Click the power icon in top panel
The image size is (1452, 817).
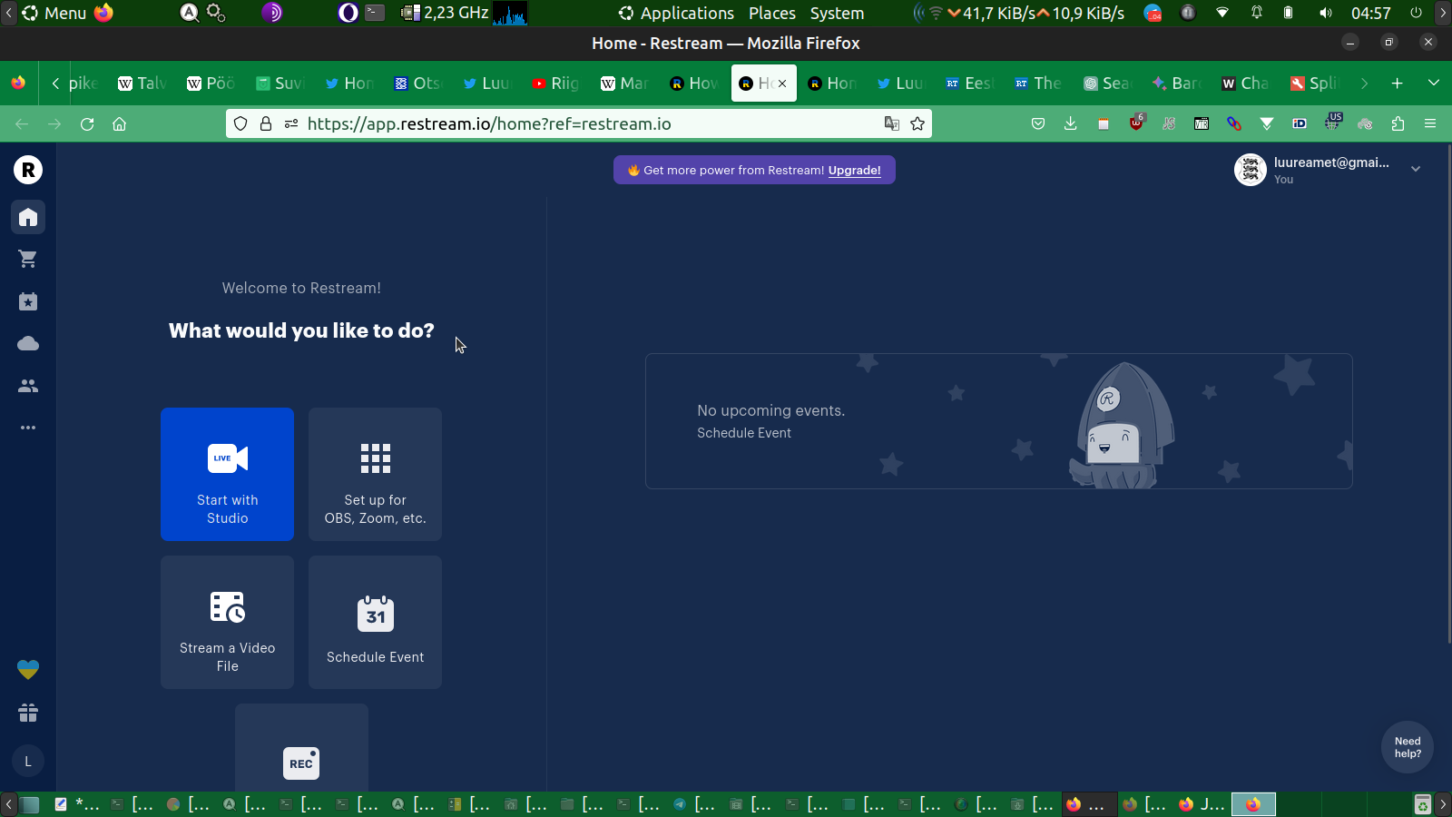coord(1416,13)
